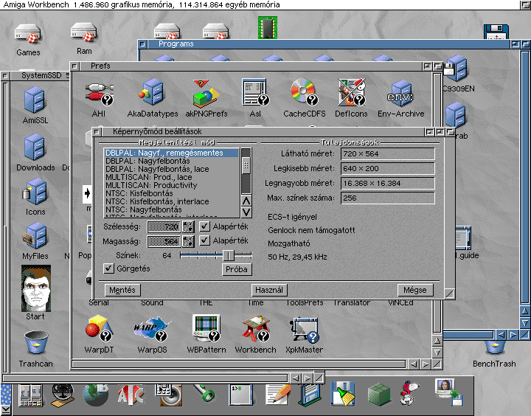Open the AkaDatatypes icon
The image size is (531, 416).
pos(153,94)
